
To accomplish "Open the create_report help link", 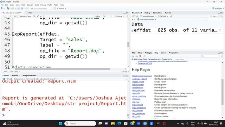I will (138, 82).
